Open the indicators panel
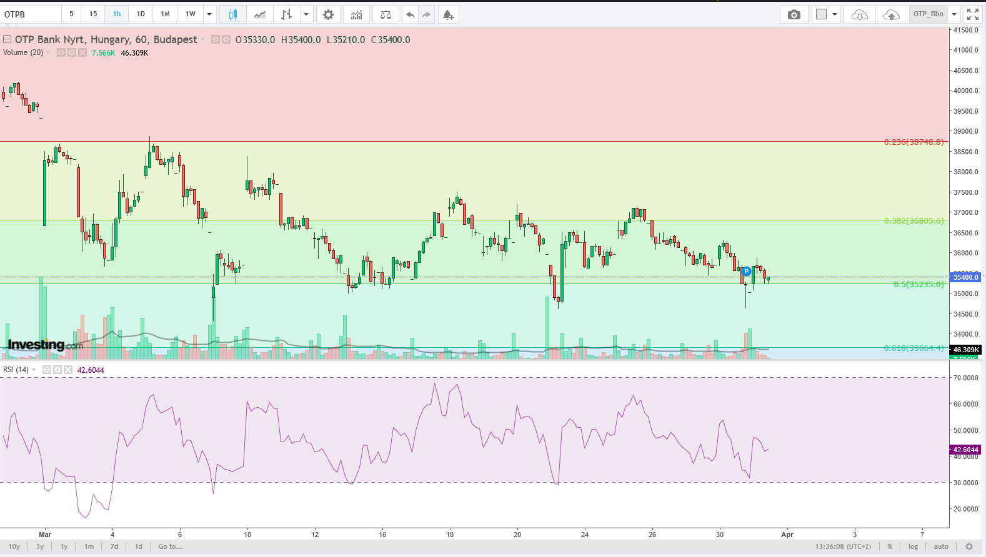 pos(356,14)
